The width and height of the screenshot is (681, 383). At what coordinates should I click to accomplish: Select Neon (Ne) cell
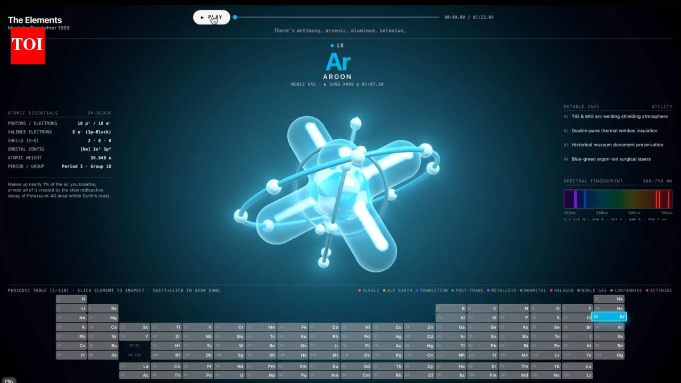(x=609, y=309)
